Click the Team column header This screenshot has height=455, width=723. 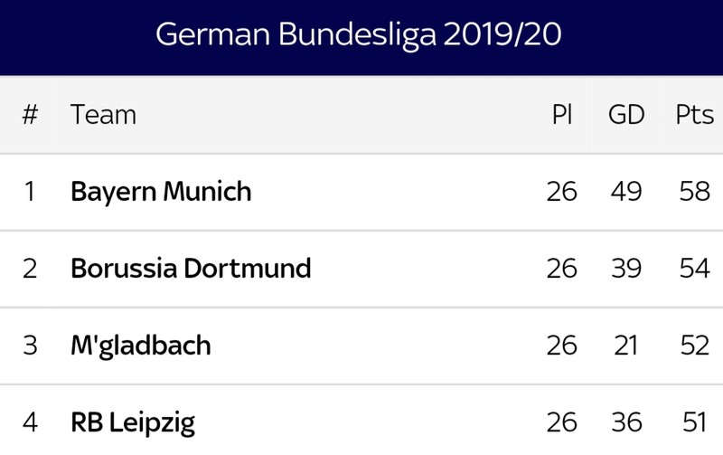pos(103,115)
